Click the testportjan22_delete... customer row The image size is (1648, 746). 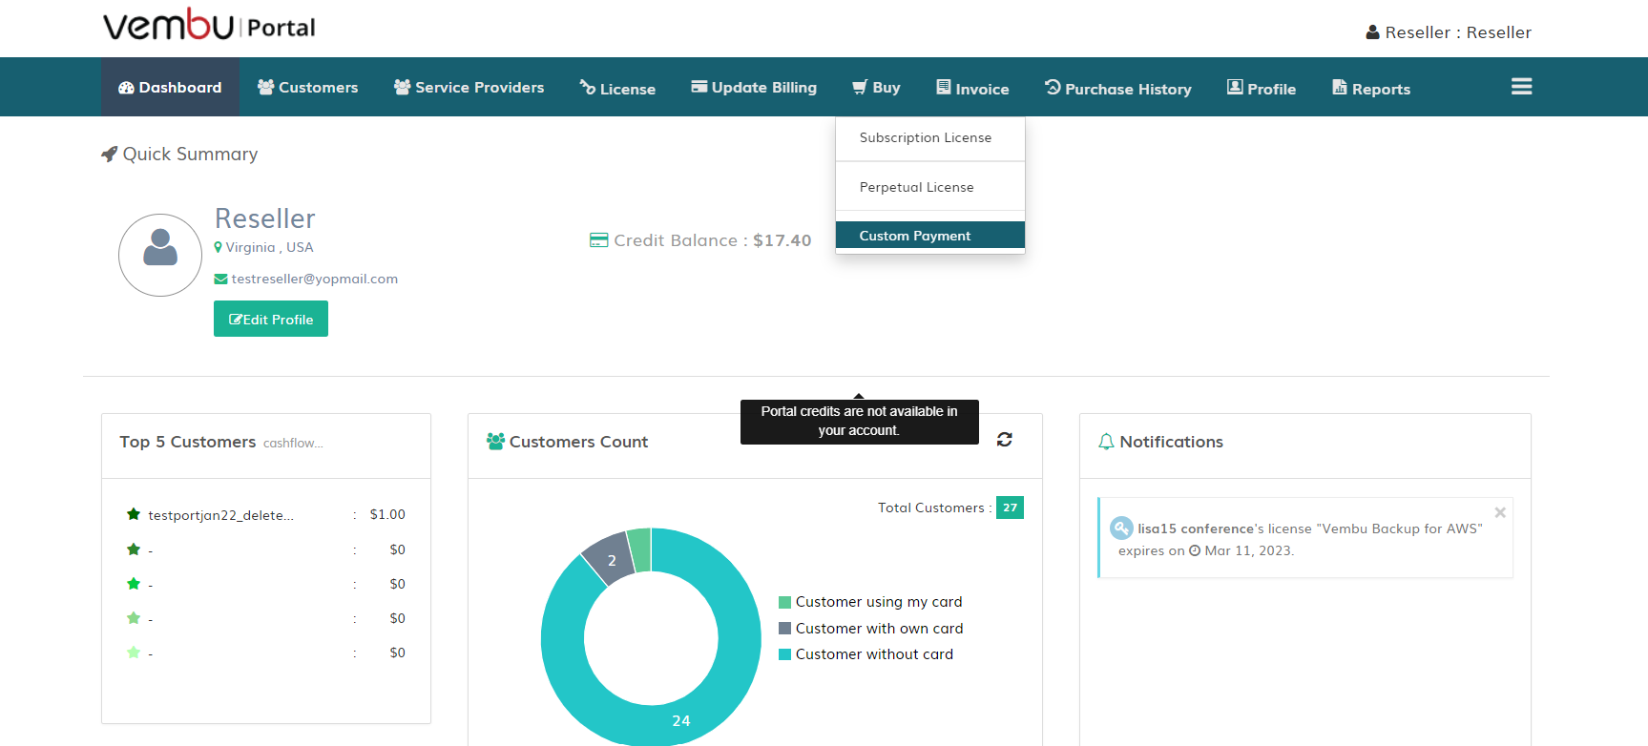[x=266, y=515]
